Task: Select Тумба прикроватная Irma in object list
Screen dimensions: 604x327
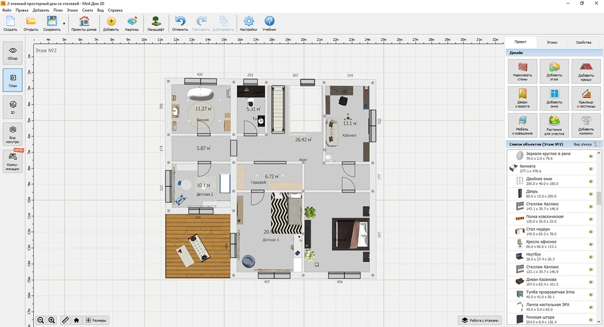Action: coord(551,294)
